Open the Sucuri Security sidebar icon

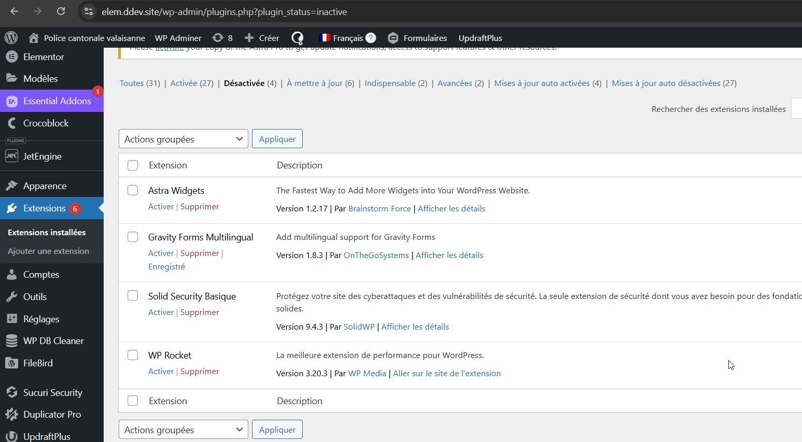pos(11,393)
